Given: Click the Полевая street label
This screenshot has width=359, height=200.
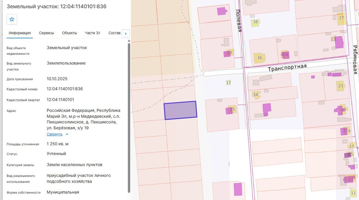Looking at the screenshot, I should pyautogui.click(x=238, y=20).
